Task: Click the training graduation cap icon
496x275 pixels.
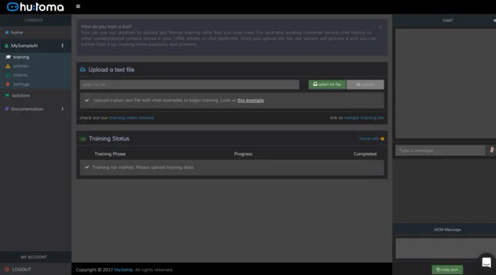Action: 8,57
